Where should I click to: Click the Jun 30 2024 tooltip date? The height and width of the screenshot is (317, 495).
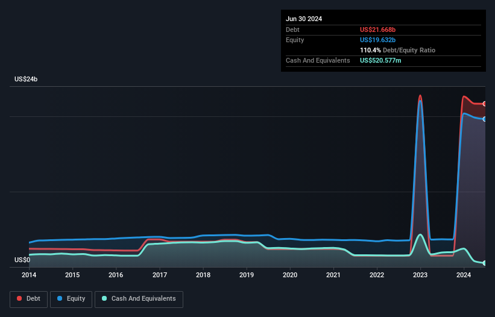tap(304, 19)
